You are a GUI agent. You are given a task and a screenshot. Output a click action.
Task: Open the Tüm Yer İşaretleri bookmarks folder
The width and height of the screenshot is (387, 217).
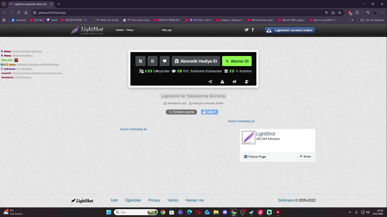372,20
